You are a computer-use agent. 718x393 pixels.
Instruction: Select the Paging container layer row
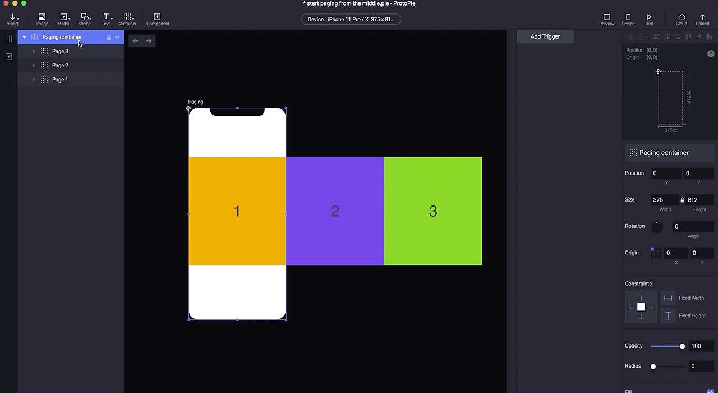[71, 37]
